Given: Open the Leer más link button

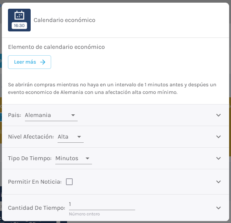Looking at the screenshot, I should tap(30, 62).
